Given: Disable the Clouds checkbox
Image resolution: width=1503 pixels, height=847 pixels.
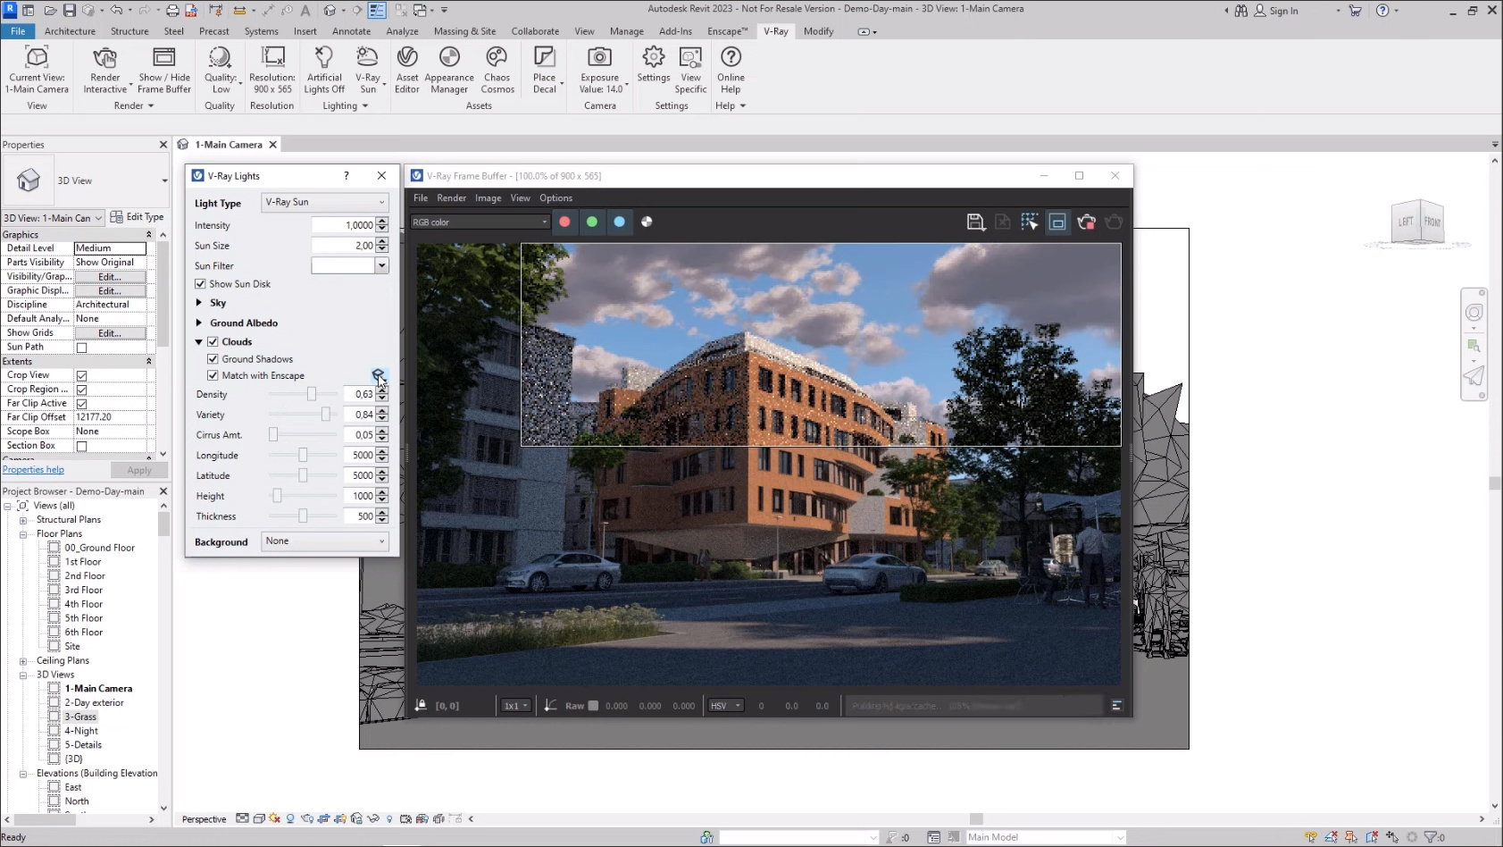Looking at the screenshot, I should pyautogui.click(x=213, y=341).
